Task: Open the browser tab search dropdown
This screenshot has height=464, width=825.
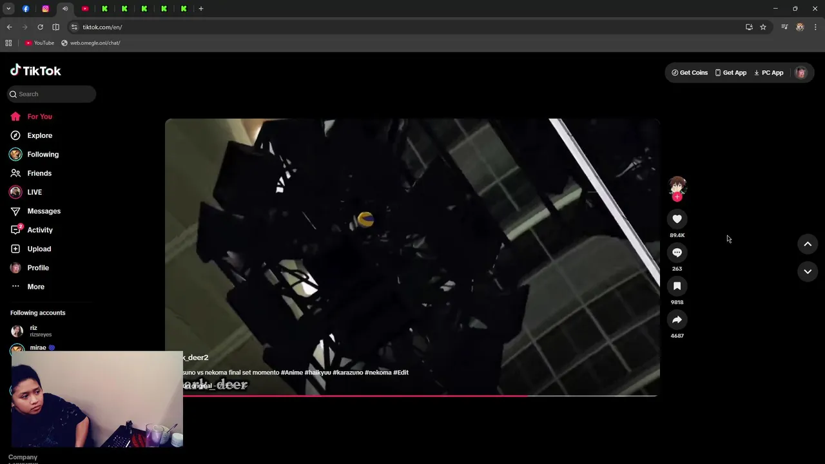Action: (x=8, y=8)
